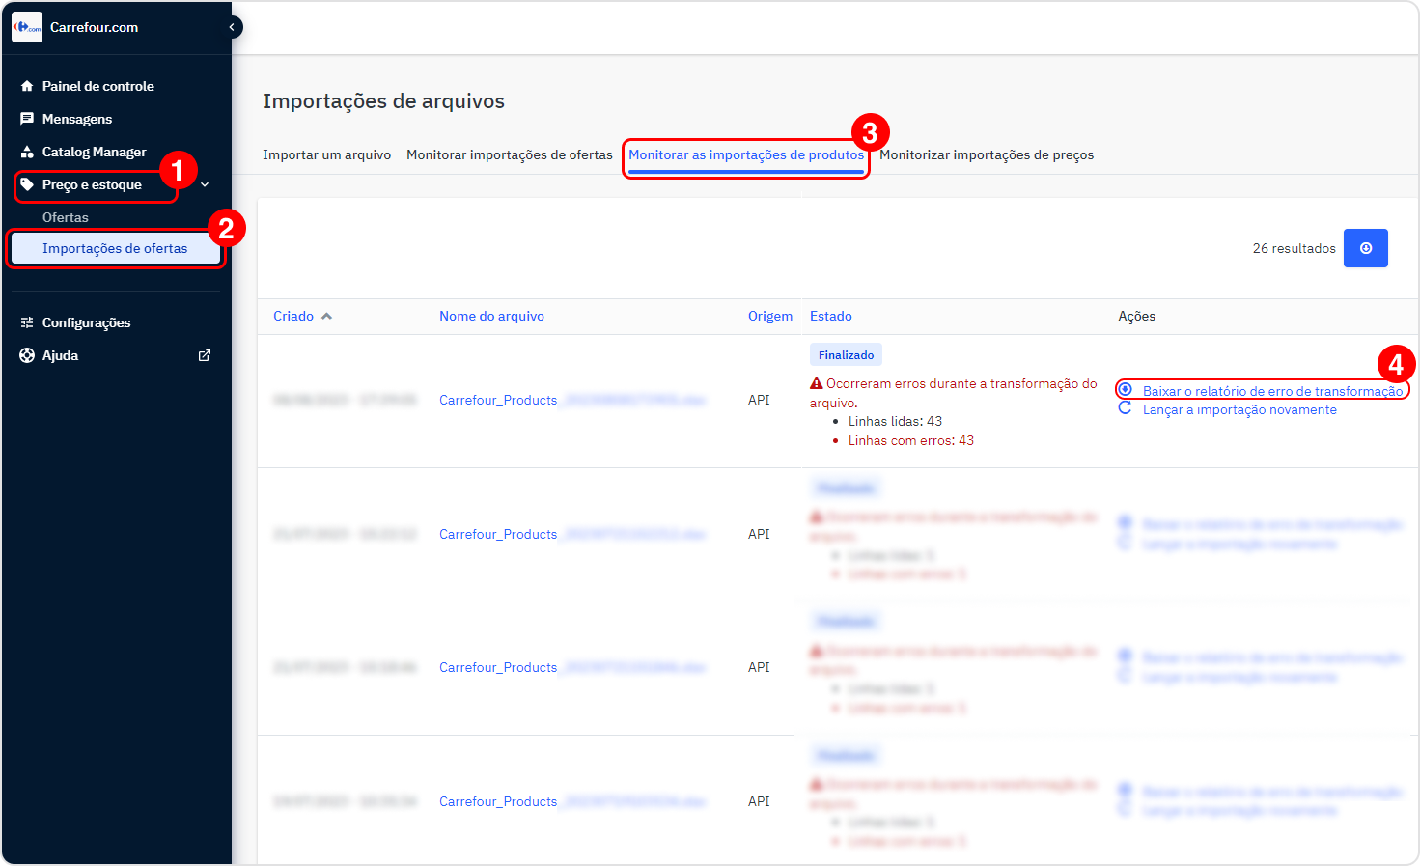Collapse the sidebar with the chevron button

pyautogui.click(x=232, y=27)
